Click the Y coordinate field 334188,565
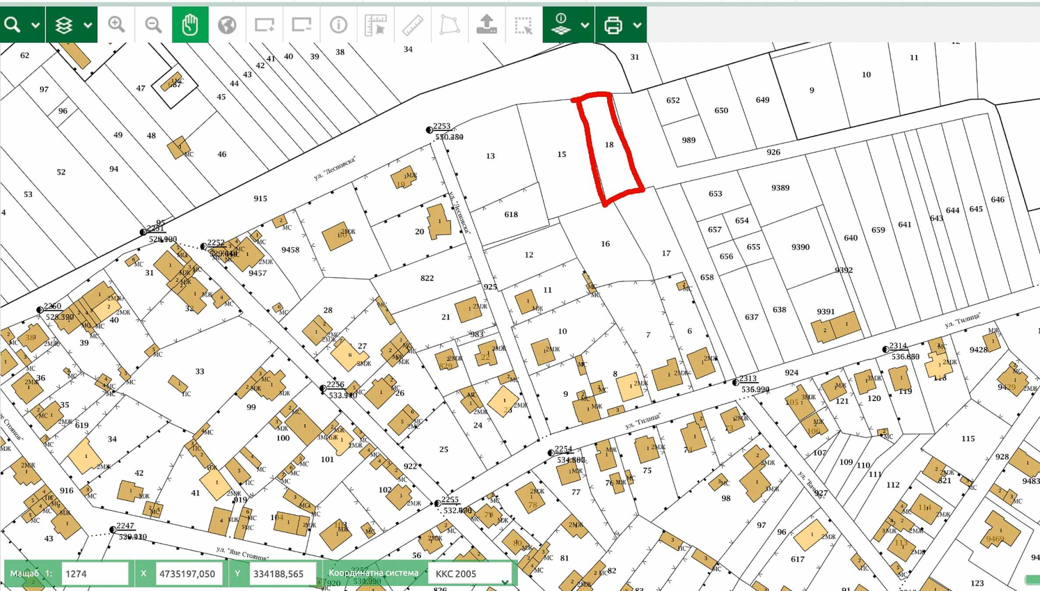This screenshot has height=591, width=1040. [283, 573]
